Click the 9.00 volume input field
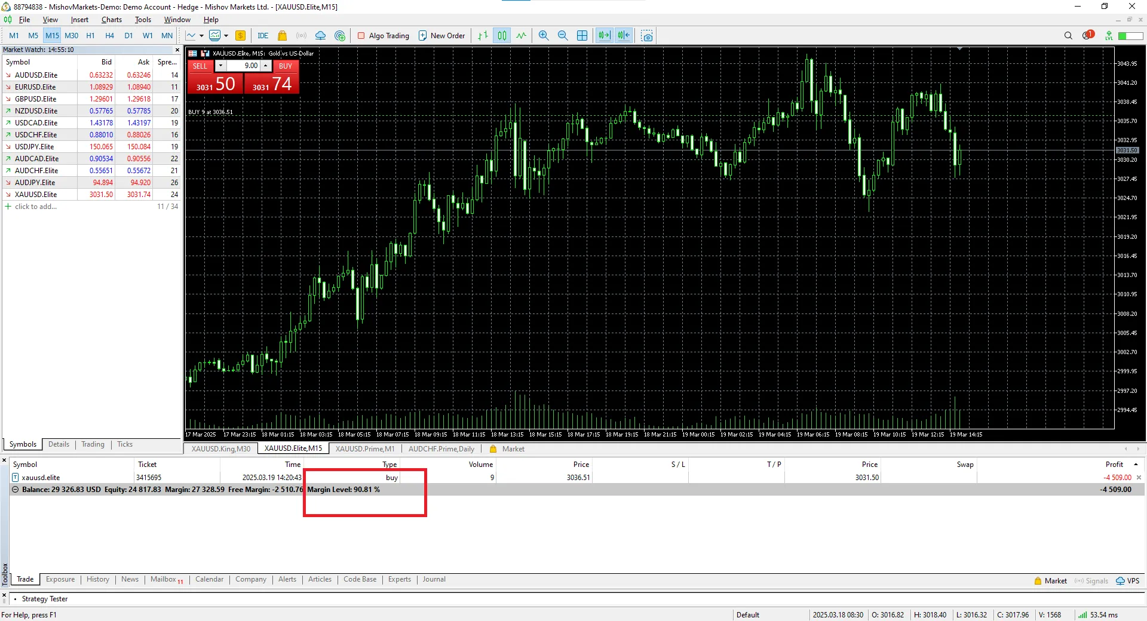This screenshot has height=621, width=1147. point(243,66)
